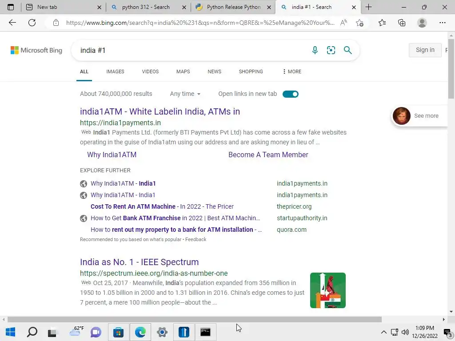Click the Feedback link under Explore Further

pos(196,239)
